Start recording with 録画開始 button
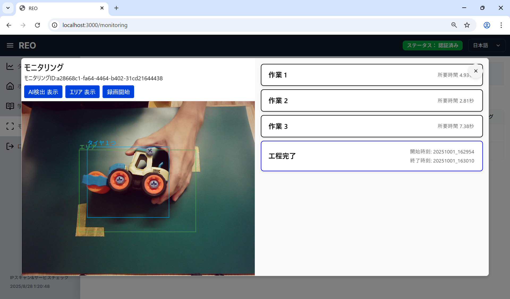 pos(118,92)
